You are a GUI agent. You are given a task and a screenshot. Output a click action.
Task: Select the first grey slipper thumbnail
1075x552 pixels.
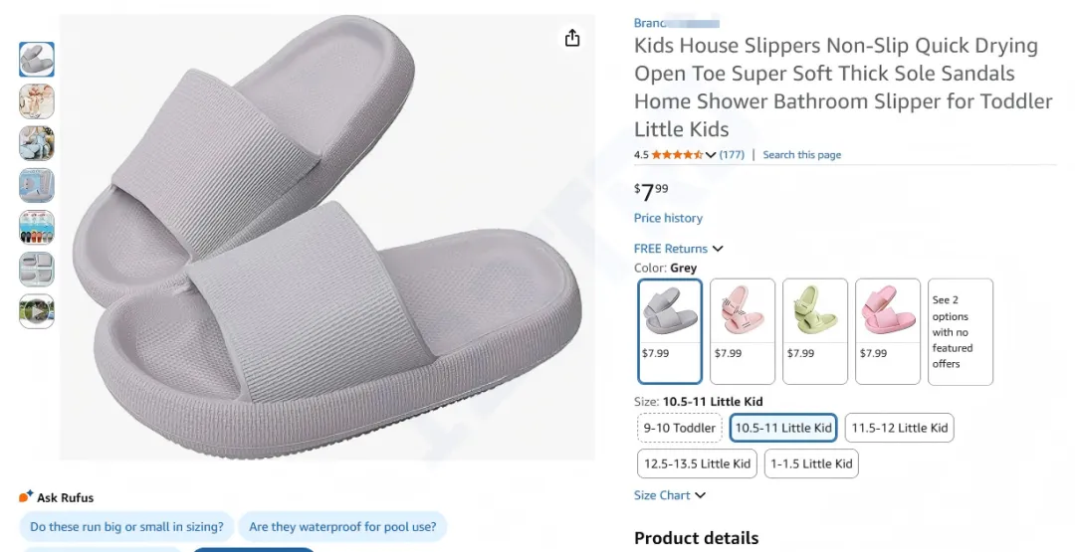click(x=37, y=60)
